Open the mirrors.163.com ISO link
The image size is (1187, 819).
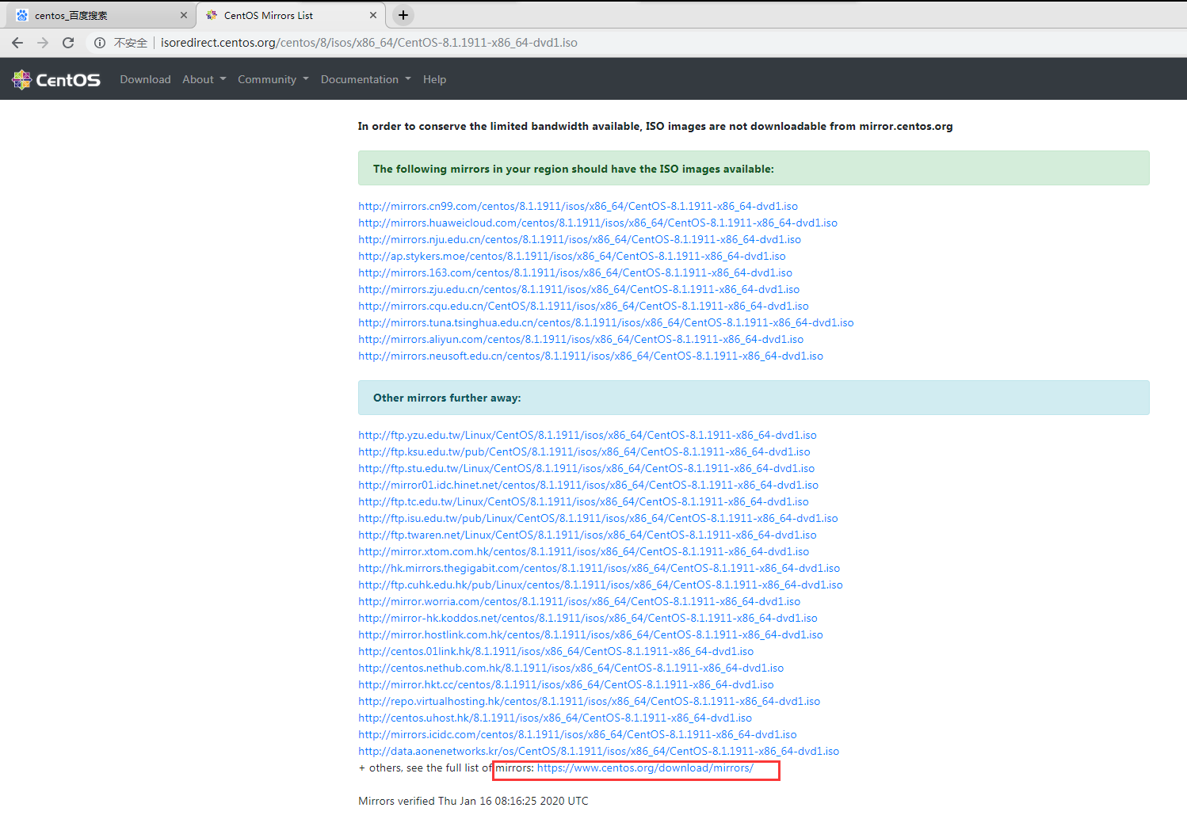[x=575, y=272]
